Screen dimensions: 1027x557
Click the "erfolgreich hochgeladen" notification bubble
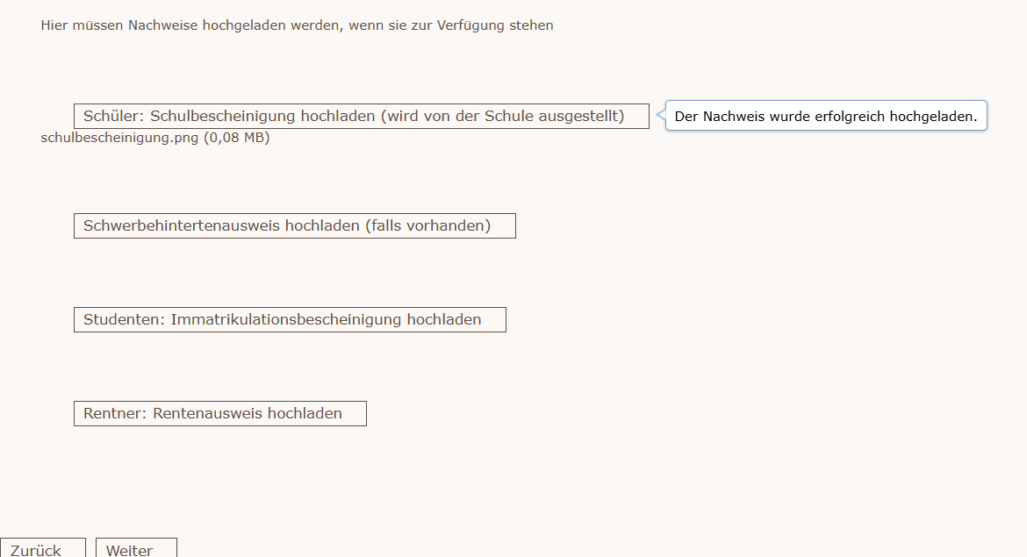[825, 116]
